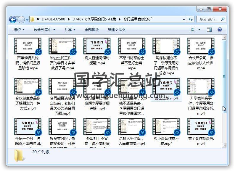Select video 有个合作能谈吗.mp4 thumbnail
Viewport: 235px width, 172px height.
pyautogui.click(x=201, y=127)
